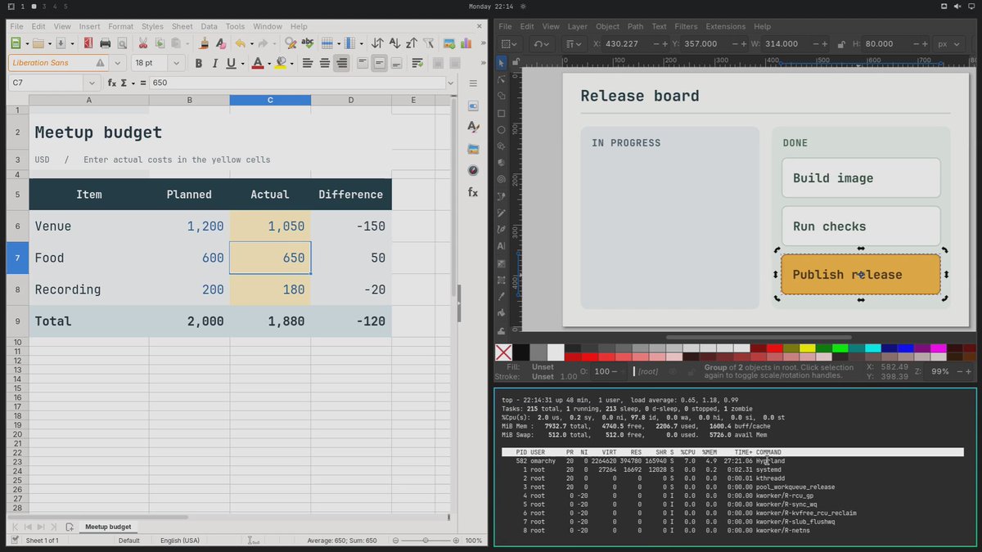
Task: Select the Clone Formatting paintbrush in Calc
Action: [x=204, y=43]
